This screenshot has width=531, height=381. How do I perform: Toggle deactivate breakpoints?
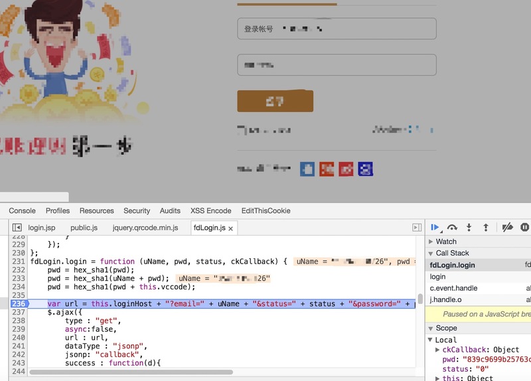pos(507,227)
